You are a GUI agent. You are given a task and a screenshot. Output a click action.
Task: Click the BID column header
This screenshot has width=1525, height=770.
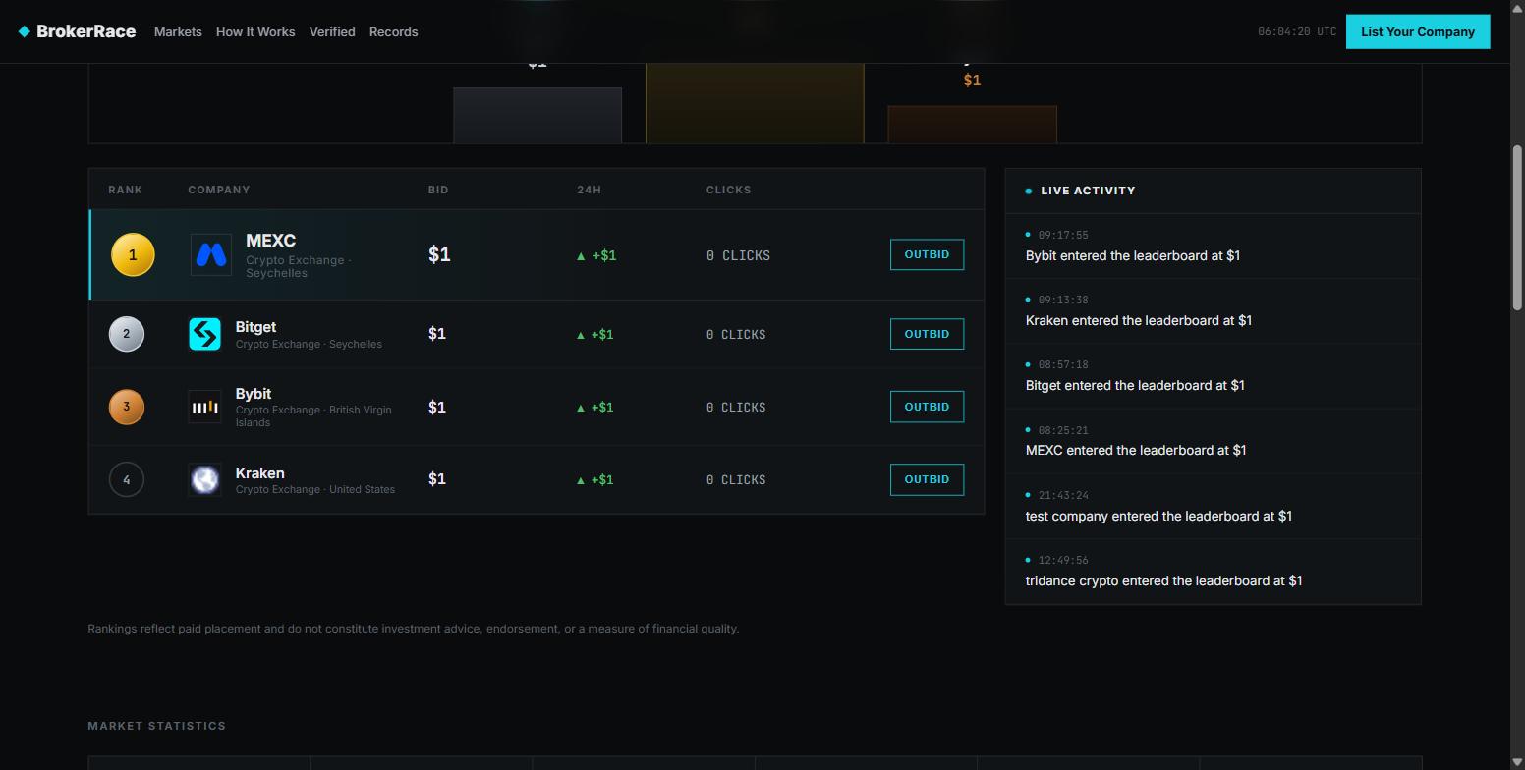click(x=438, y=190)
